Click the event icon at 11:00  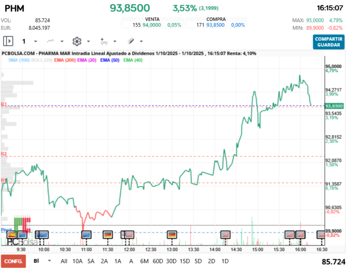(86, 235)
